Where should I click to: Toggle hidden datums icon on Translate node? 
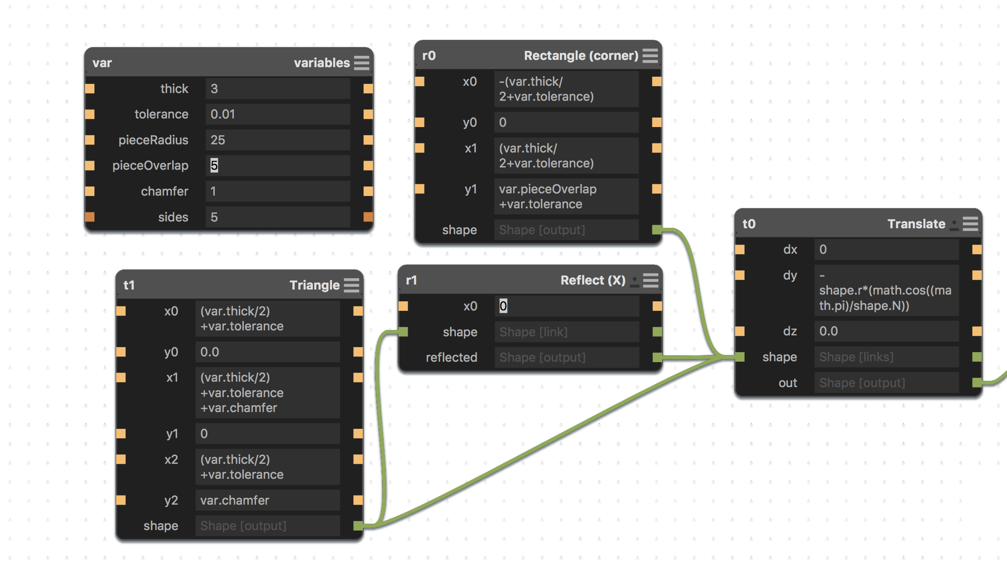tap(954, 225)
